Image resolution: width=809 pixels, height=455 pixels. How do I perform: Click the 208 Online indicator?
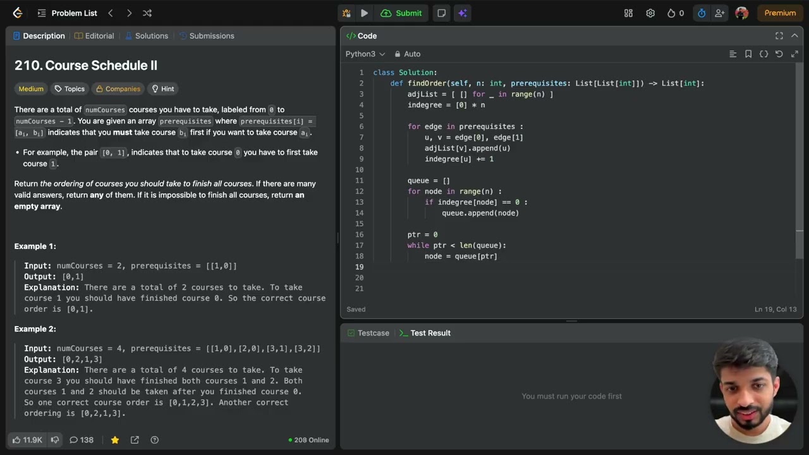[x=308, y=440]
